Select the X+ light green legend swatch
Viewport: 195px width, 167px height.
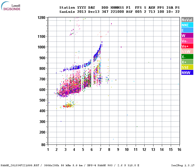(187, 62)
